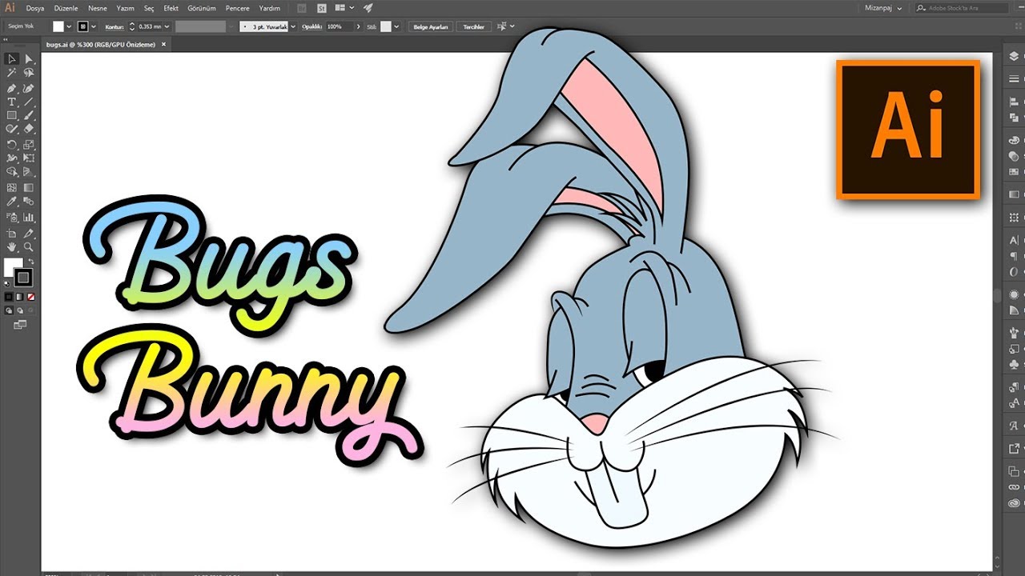Click the Belge Ayarları button
This screenshot has height=576, width=1025.
tap(430, 26)
